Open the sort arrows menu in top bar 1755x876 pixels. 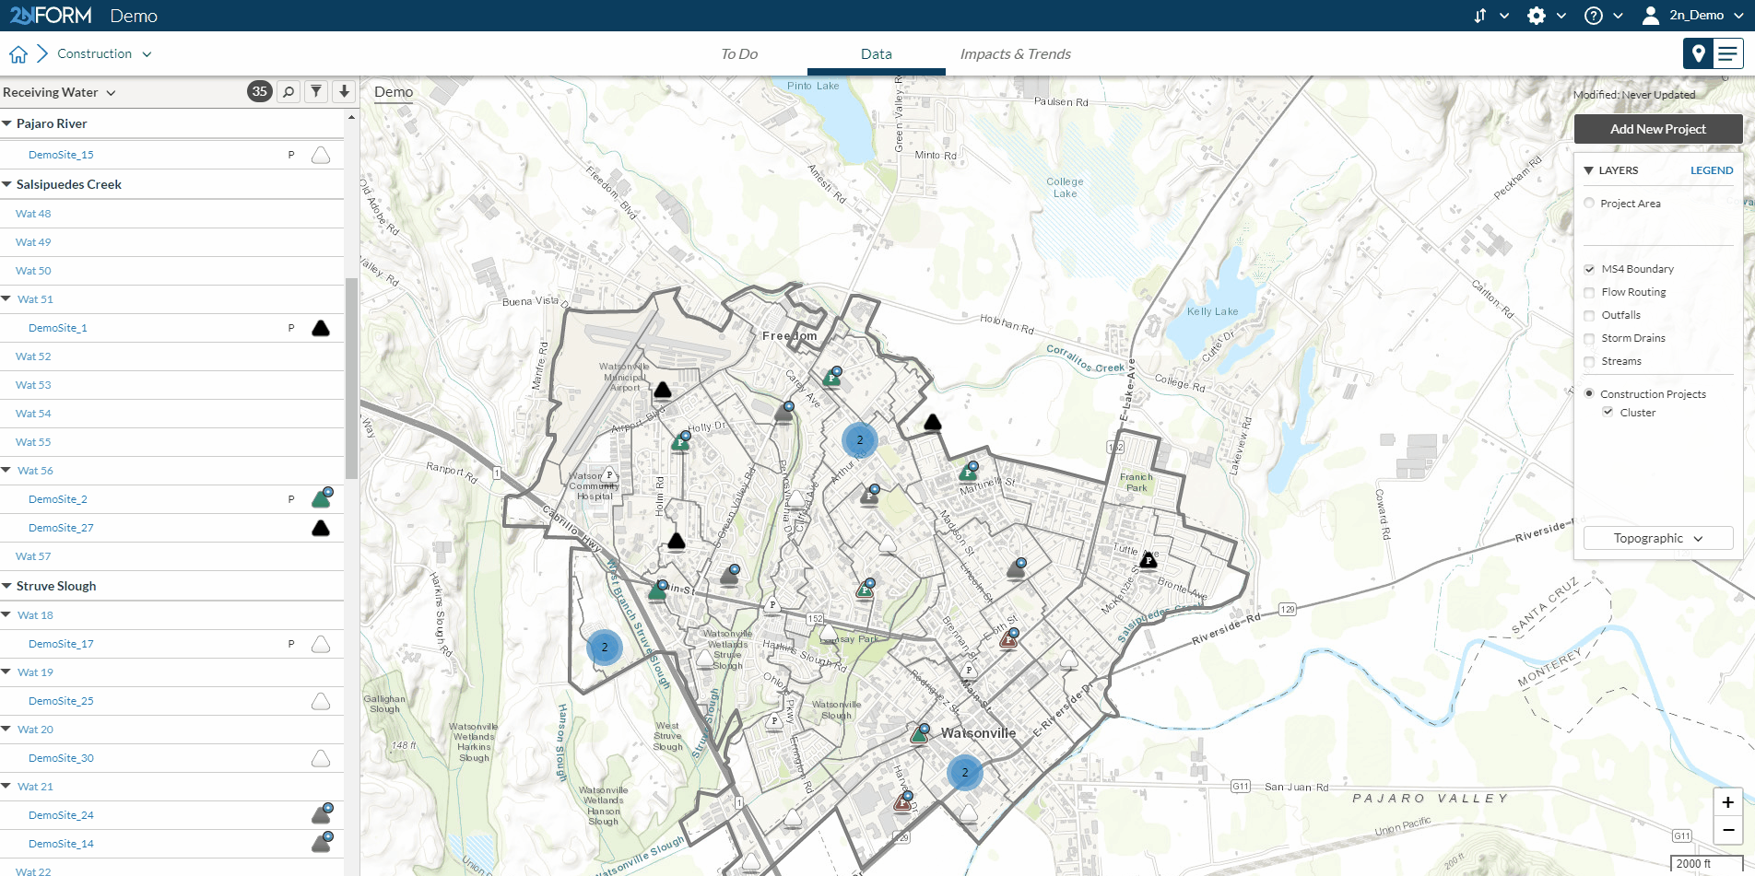tap(1480, 16)
